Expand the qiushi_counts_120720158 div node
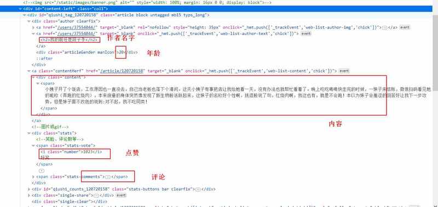The height and width of the screenshot is (207, 438). click(x=29, y=189)
